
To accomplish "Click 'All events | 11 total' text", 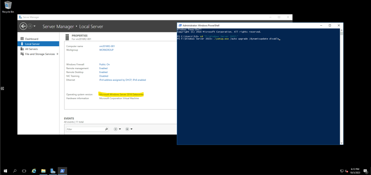I will (x=74, y=122).
